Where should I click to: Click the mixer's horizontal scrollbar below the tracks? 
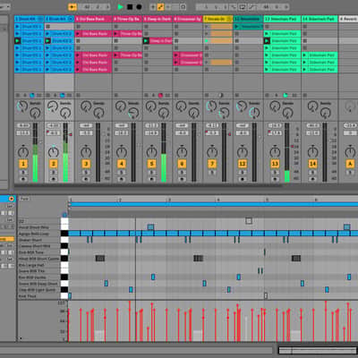(x=149, y=185)
